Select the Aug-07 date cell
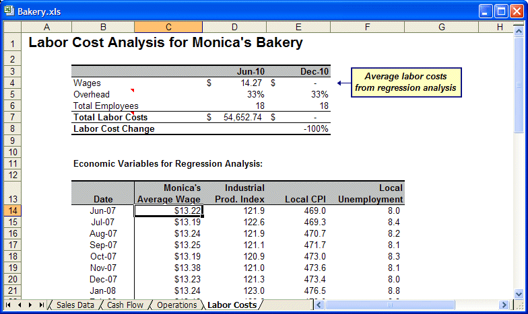The height and width of the screenshot is (314, 528). [x=103, y=233]
